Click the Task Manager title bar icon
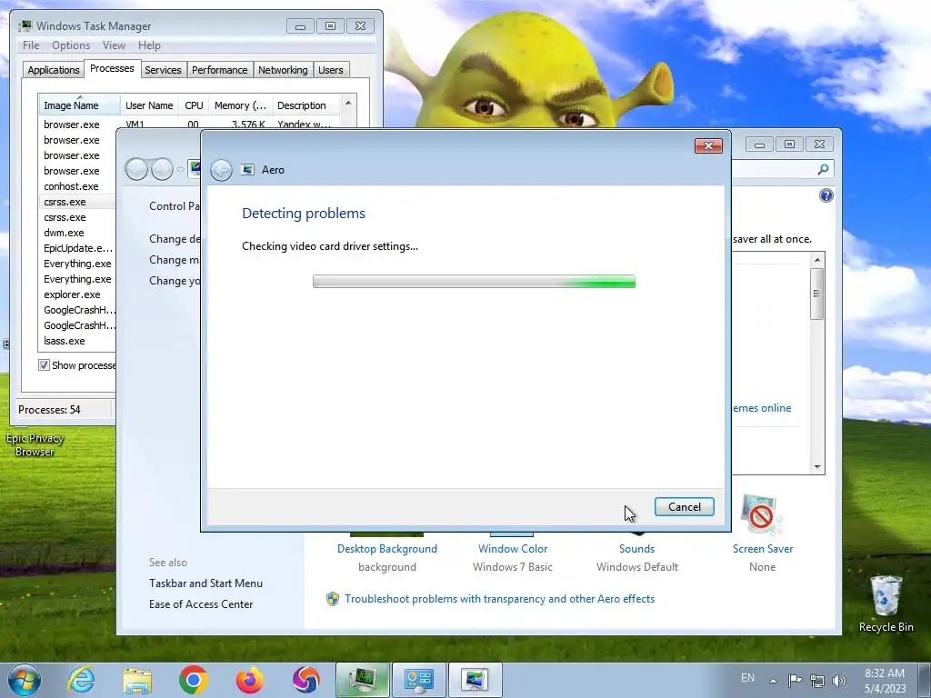 pyautogui.click(x=25, y=25)
